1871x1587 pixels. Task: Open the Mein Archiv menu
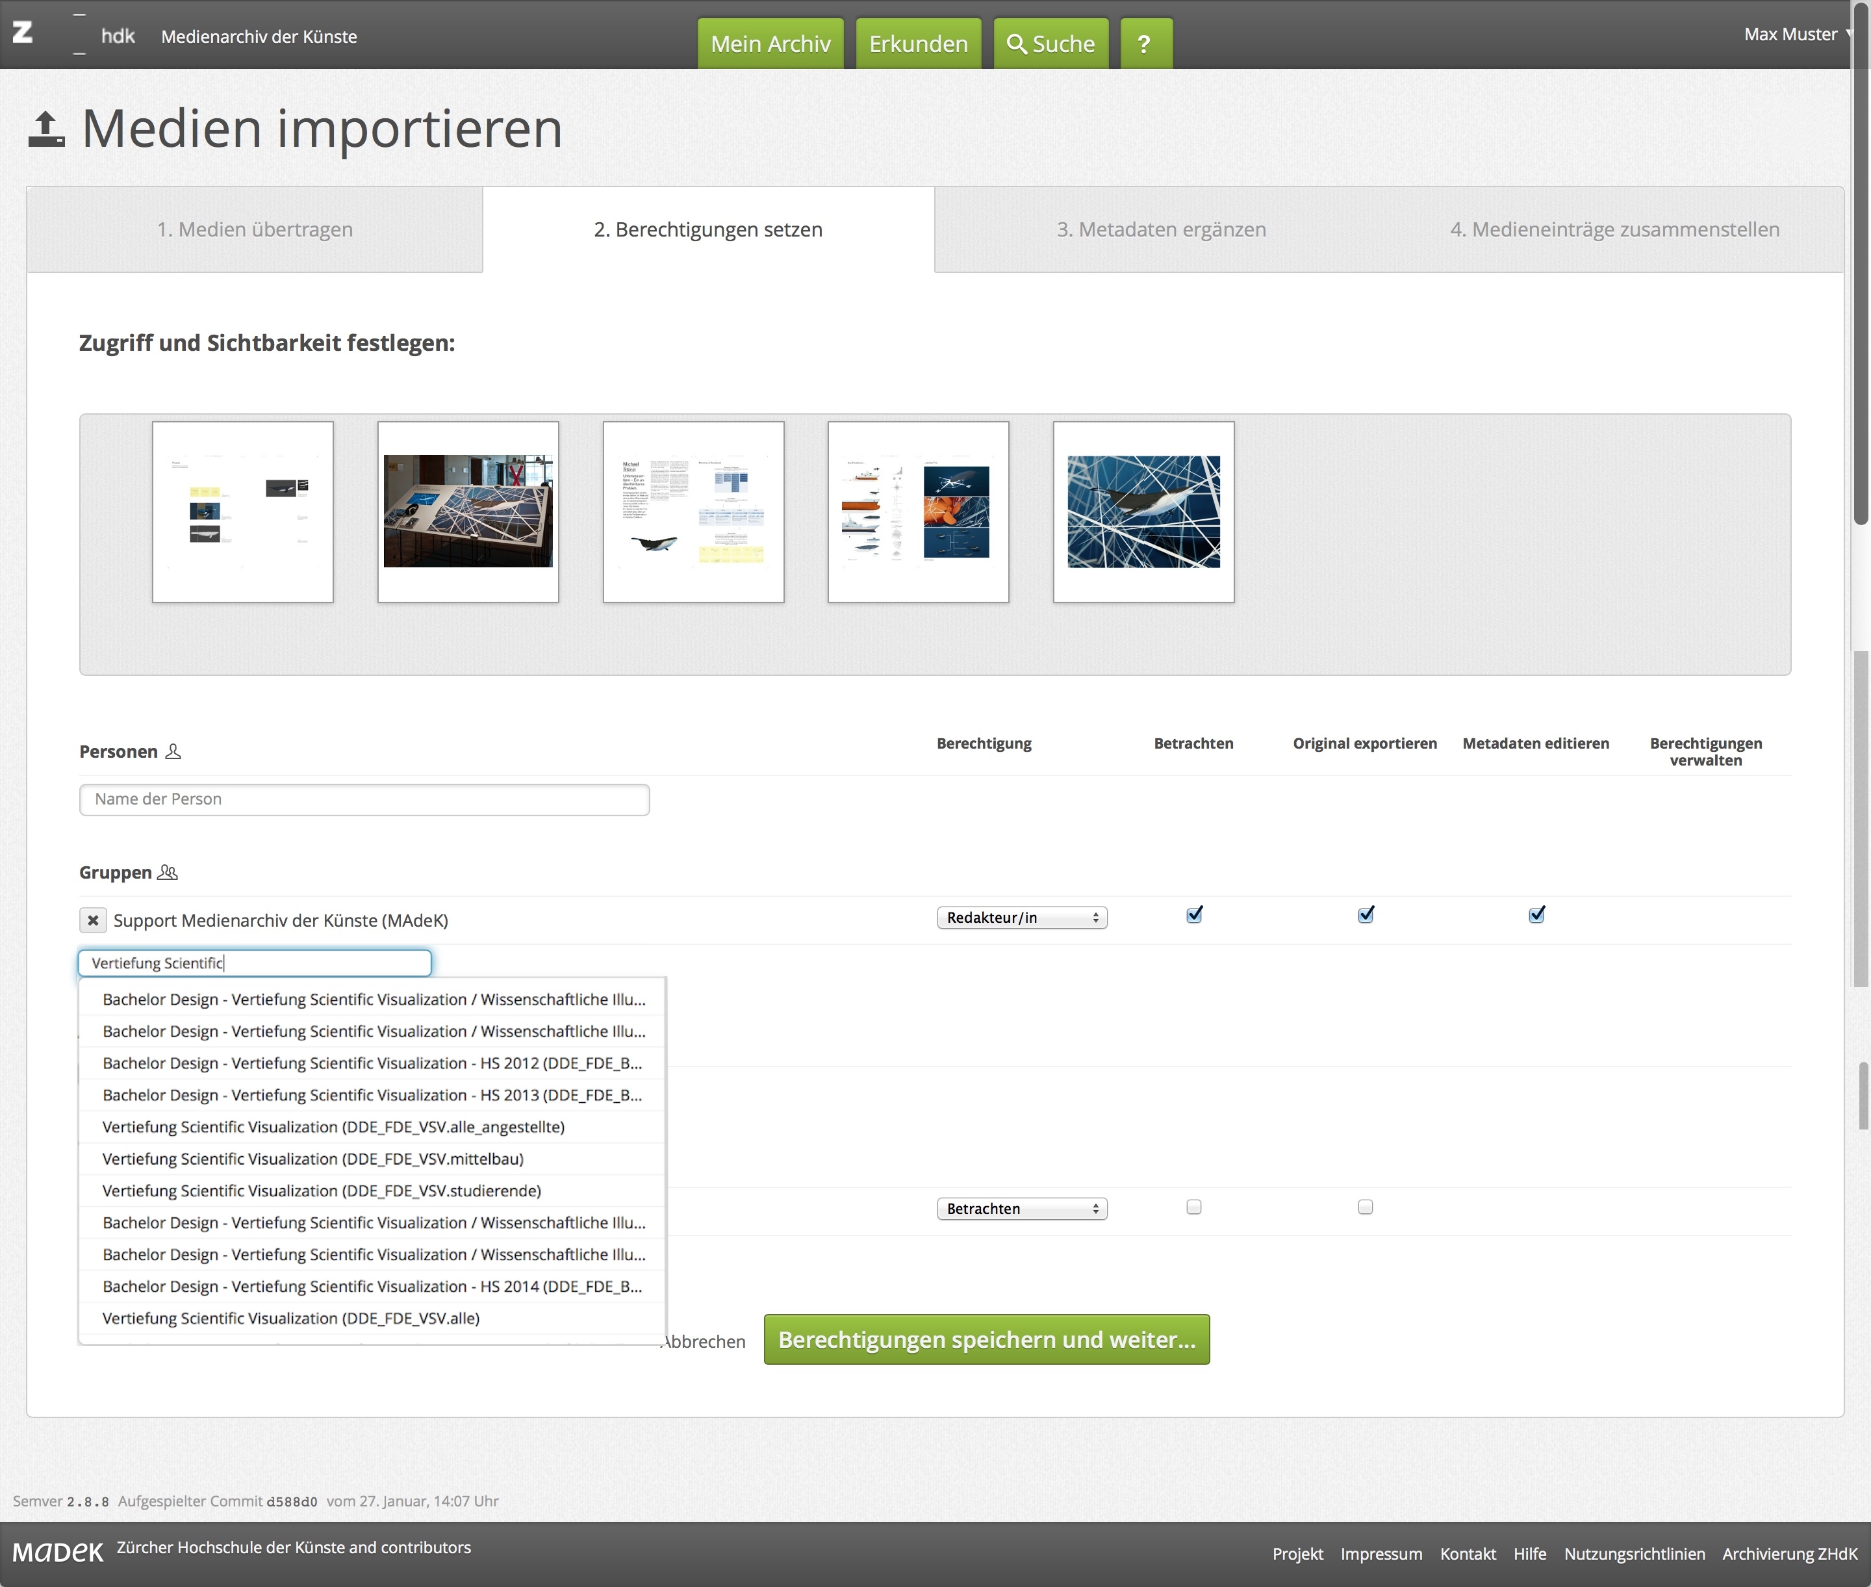[770, 43]
